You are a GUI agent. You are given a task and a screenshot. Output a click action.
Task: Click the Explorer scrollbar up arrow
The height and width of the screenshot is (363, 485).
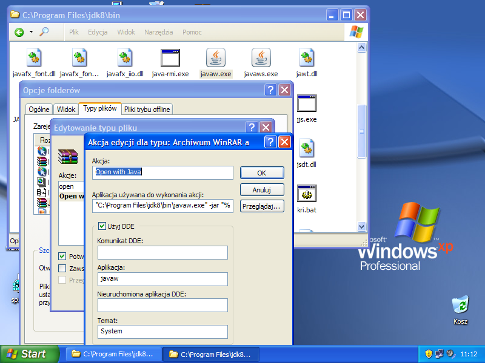[361, 48]
